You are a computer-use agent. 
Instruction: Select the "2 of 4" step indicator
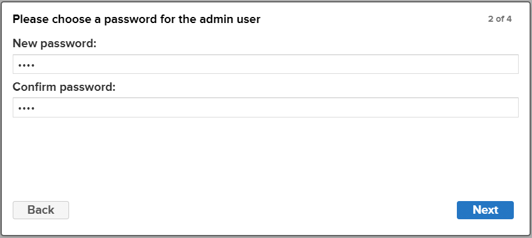click(500, 19)
